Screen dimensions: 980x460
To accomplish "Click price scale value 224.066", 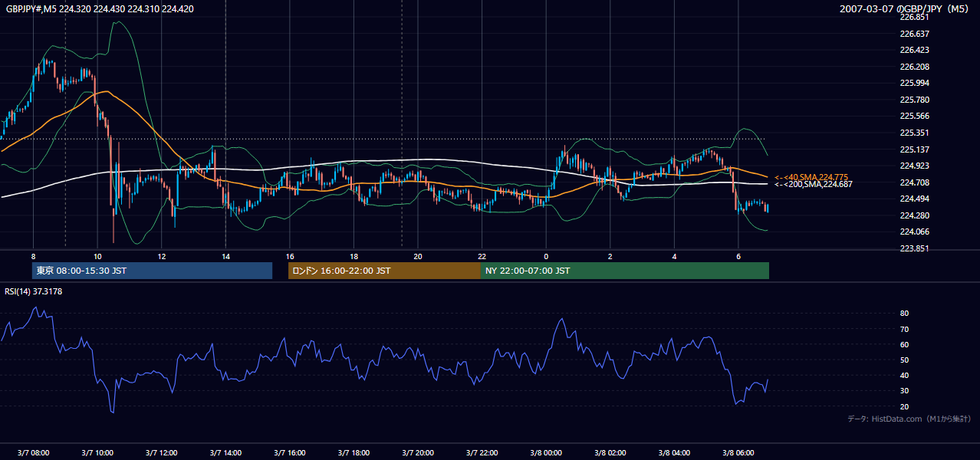I will 914,232.
